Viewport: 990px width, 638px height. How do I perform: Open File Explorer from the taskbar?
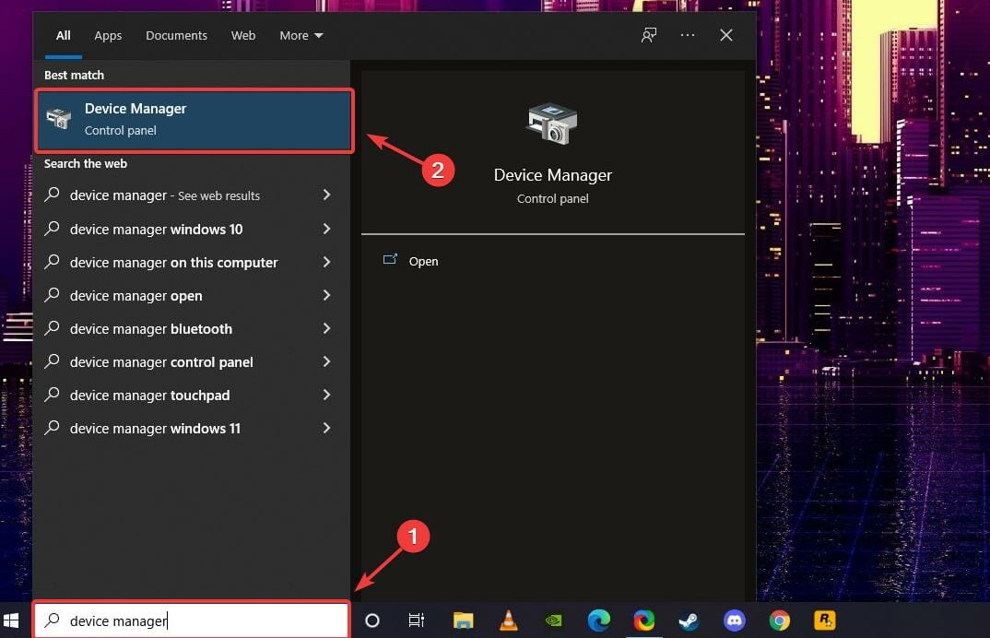point(463,620)
